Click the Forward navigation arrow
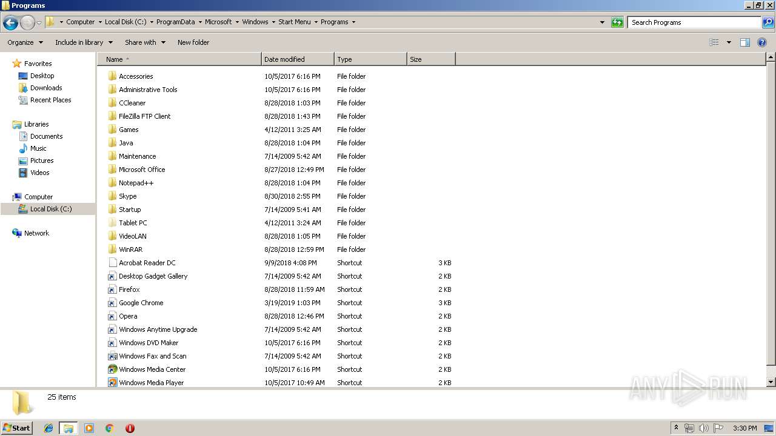 pos(27,22)
